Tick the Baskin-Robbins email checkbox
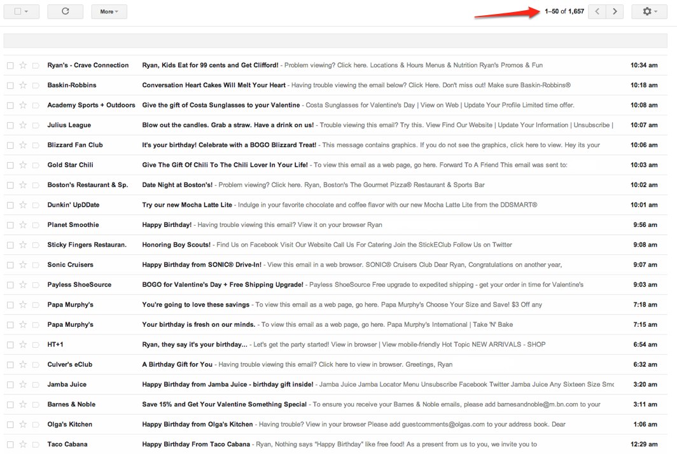The width and height of the screenshot is (677, 454). coord(10,85)
